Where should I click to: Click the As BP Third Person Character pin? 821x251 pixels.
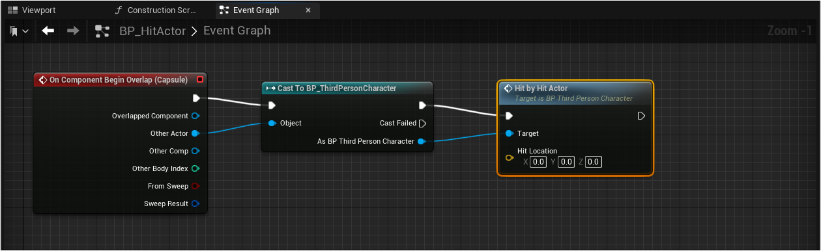click(422, 141)
